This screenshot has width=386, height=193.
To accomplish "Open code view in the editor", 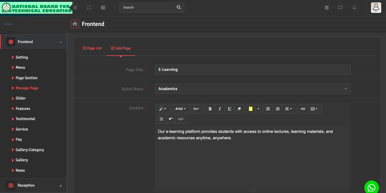I will click(x=181, y=119).
